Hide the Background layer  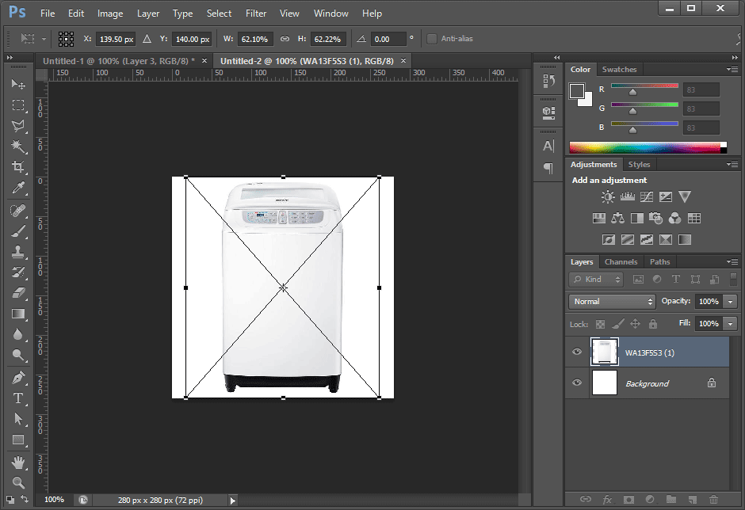576,383
